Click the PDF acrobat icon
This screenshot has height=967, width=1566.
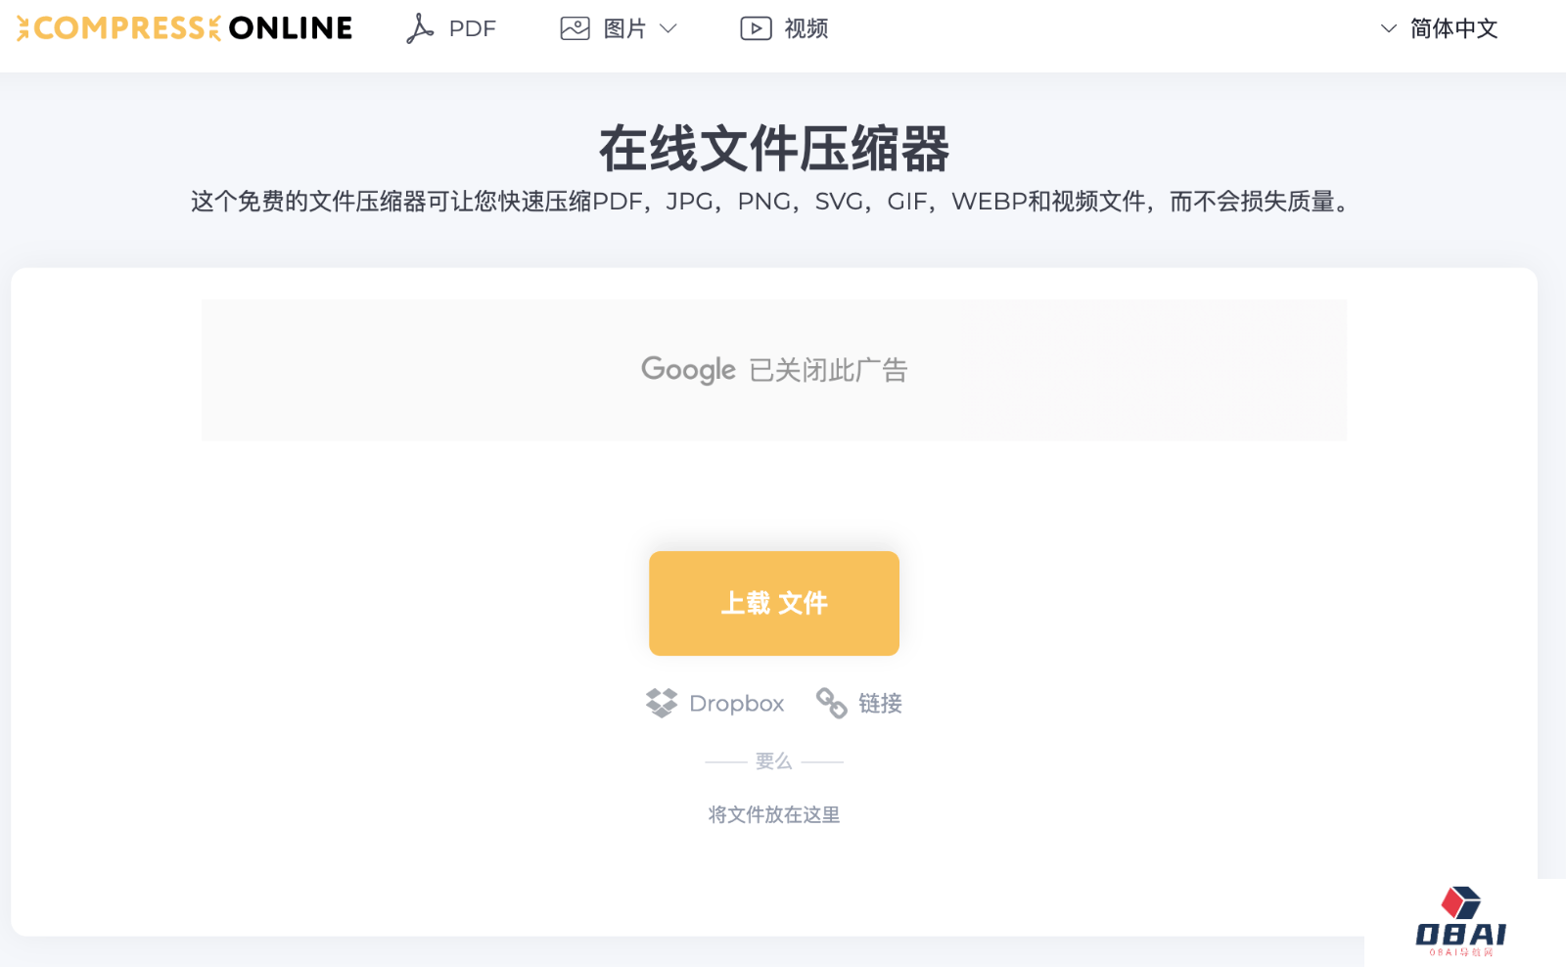point(419,28)
